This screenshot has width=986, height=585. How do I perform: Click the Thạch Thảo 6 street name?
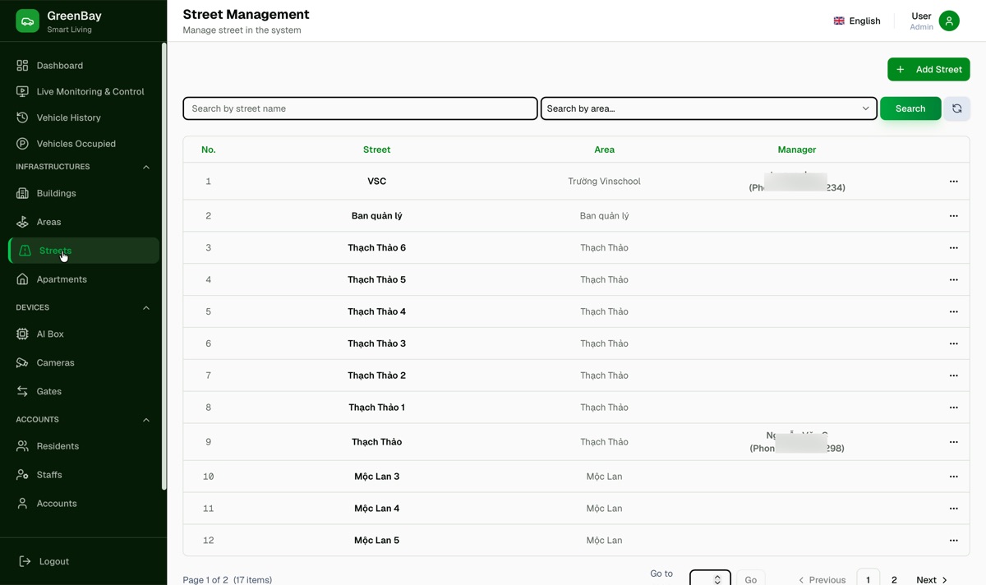click(377, 248)
